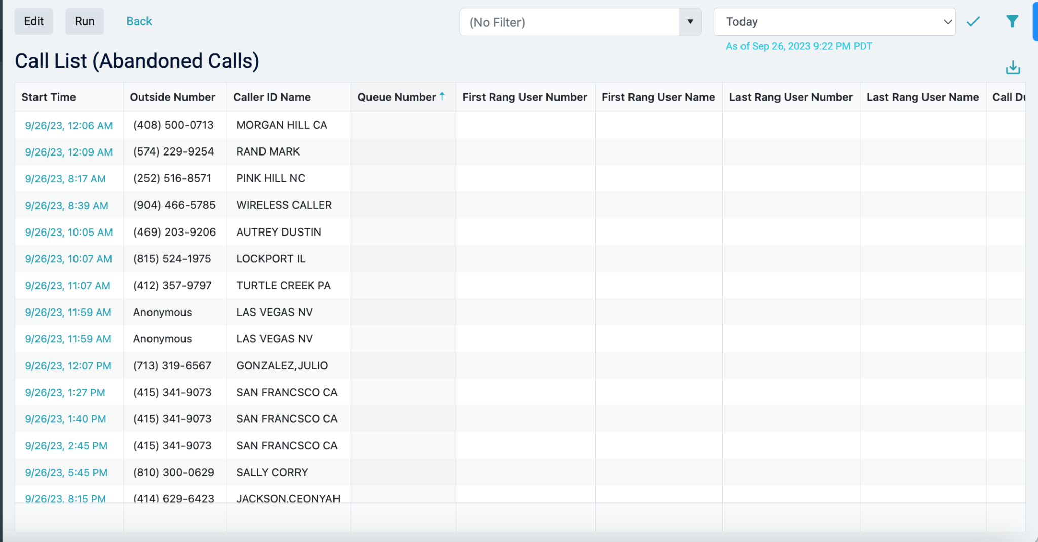
Task: Click the Queue Number sort arrow
Action: [x=441, y=96]
